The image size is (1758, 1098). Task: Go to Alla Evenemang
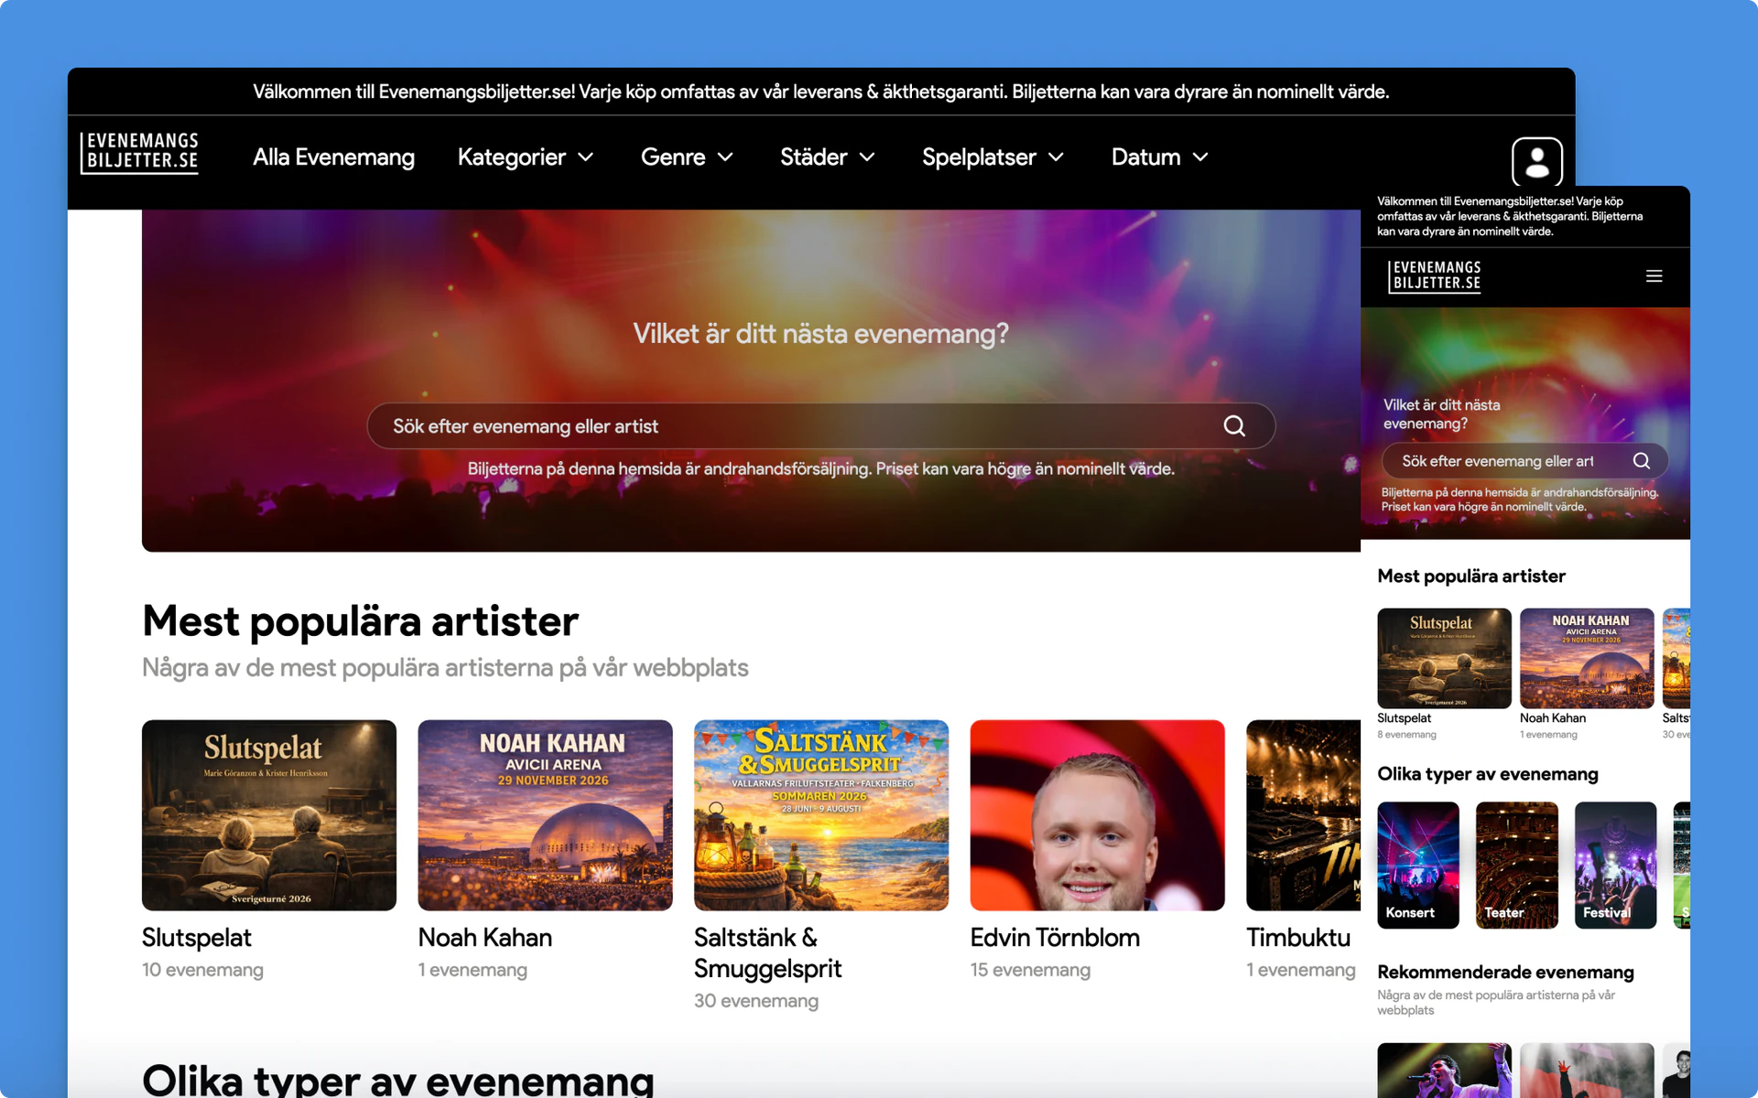click(x=333, y=157)
